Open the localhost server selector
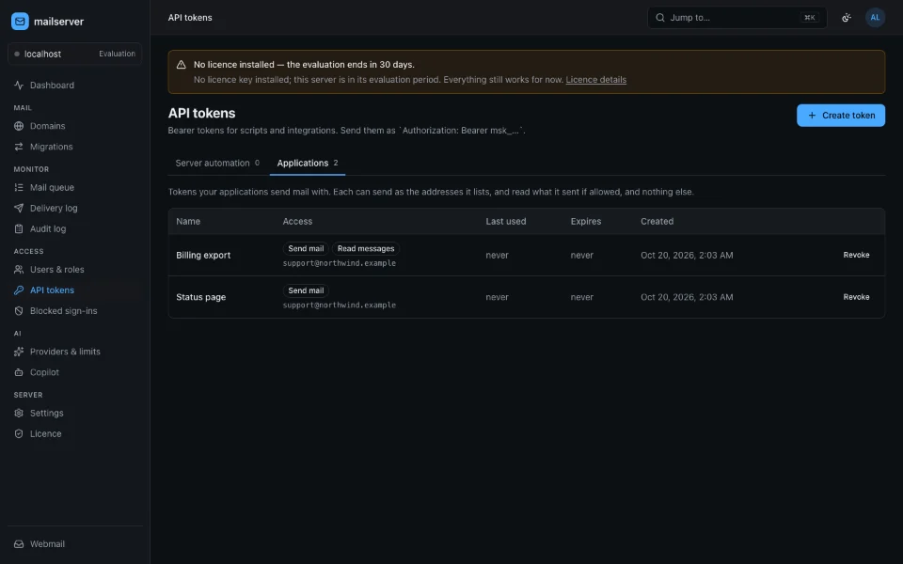Screen dimensions: 903x564 pyautogui.click(x=75, y=54)
